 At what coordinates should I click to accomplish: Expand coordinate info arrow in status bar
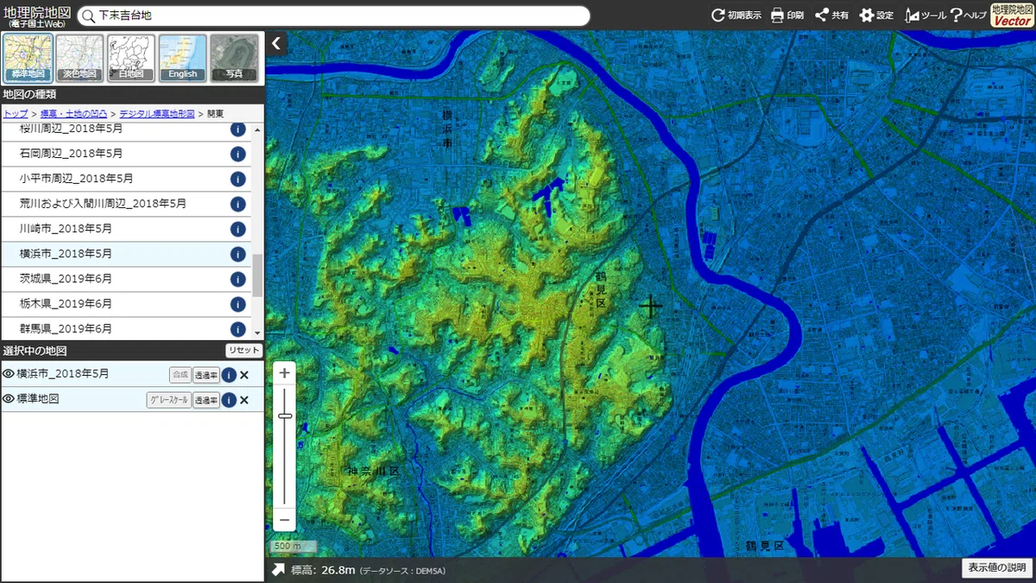point(278,570)
